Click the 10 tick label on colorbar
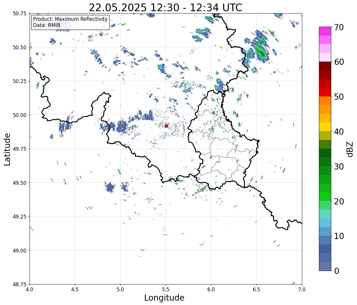 (x=339, y=236)
